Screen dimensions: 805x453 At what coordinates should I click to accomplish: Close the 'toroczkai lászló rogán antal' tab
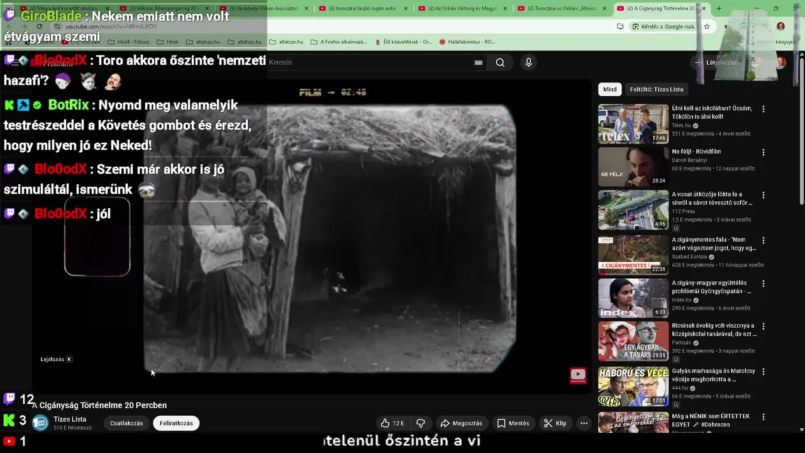click(x=406, y=8)
